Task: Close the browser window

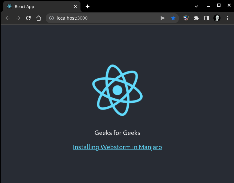Action: (229, 5)
